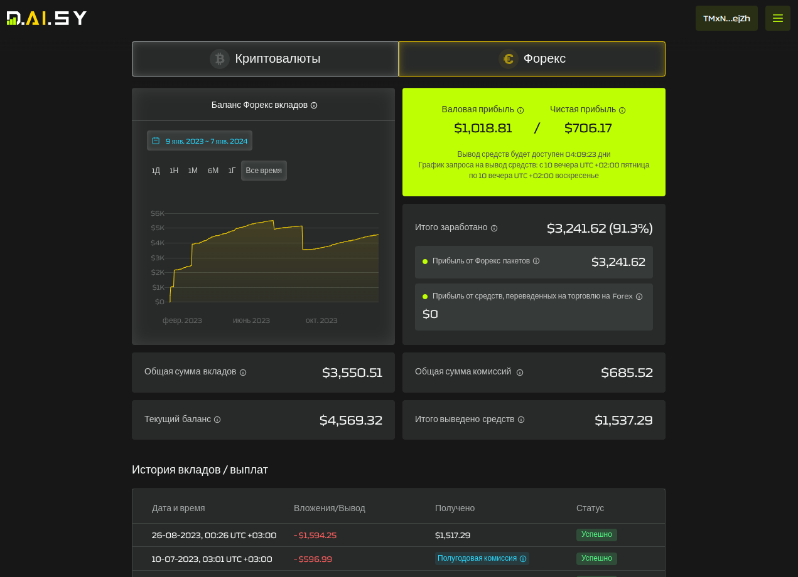Click info icon beside Итого выведено средств
Image resolution: width=798 pixels, height=577 pixels.
click(x=521, y=420)
